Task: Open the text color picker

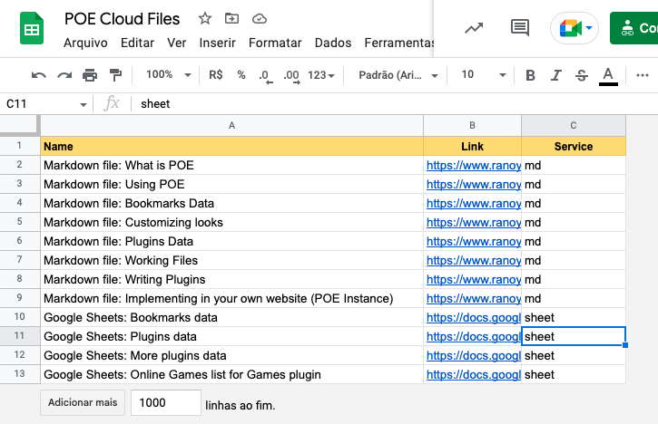Action: [608, 76]
